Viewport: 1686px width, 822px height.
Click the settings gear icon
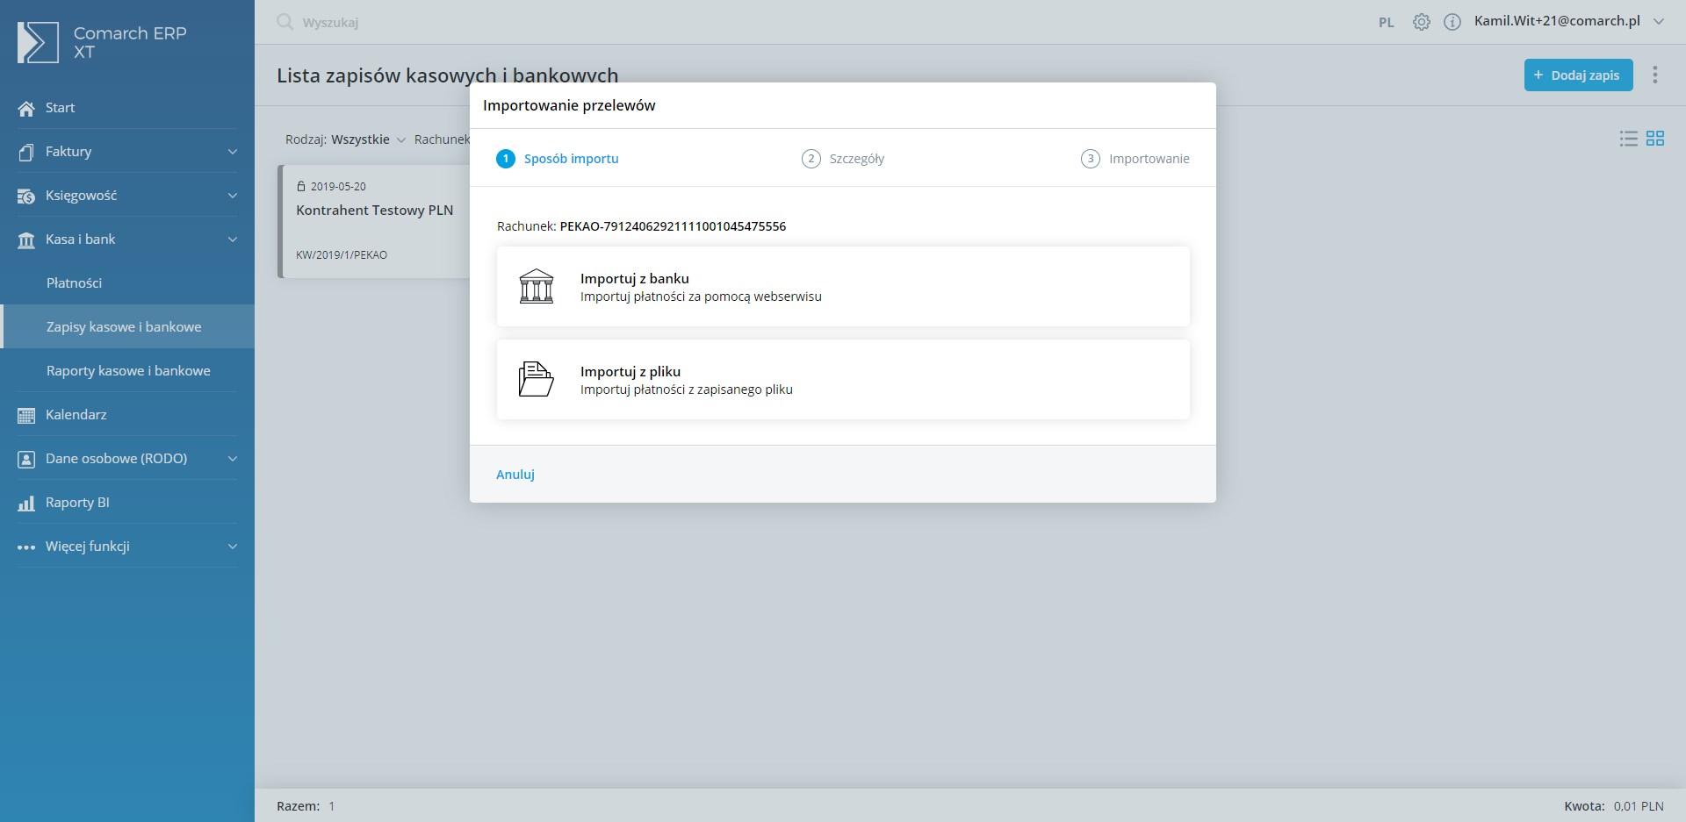[1421, 22]
